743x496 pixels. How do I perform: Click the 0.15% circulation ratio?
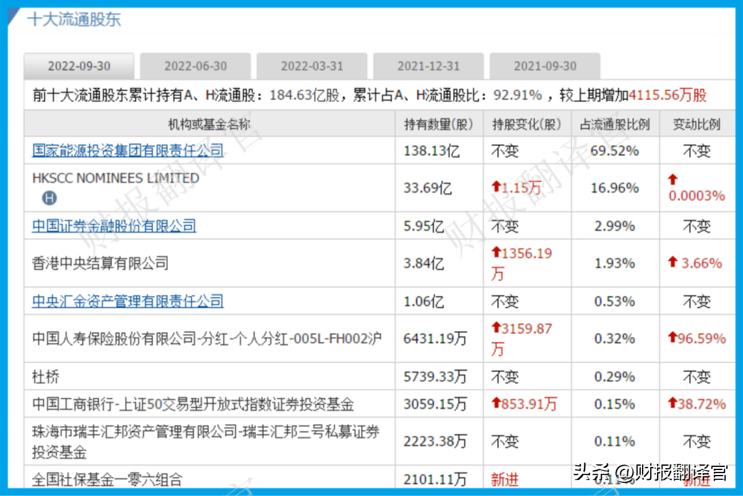point(615,404)
